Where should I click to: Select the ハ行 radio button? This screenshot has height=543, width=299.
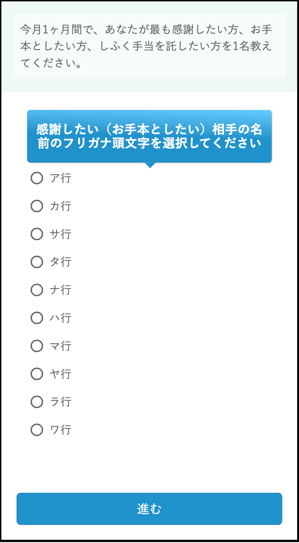point(37,318)
